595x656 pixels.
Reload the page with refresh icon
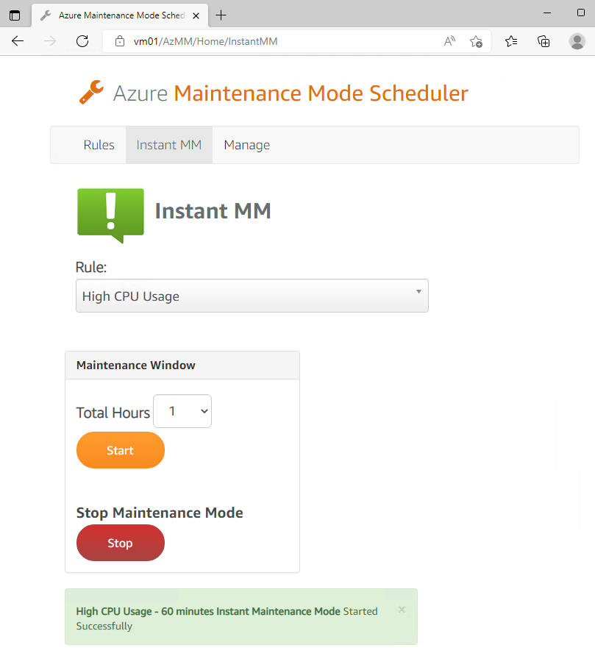82,41
